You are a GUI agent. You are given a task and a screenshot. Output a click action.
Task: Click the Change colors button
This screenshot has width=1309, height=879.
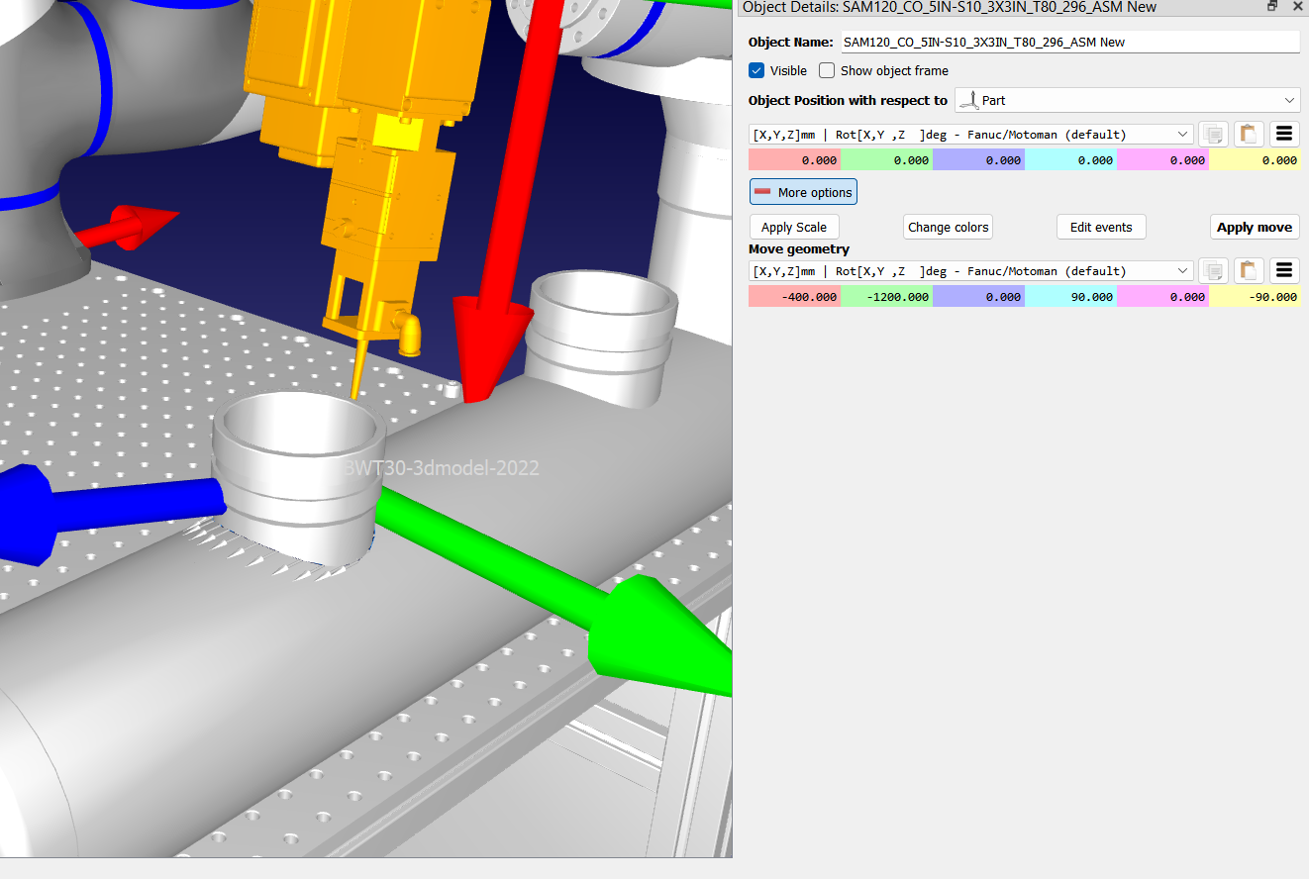pyautogui.click(x=948, y=227)
